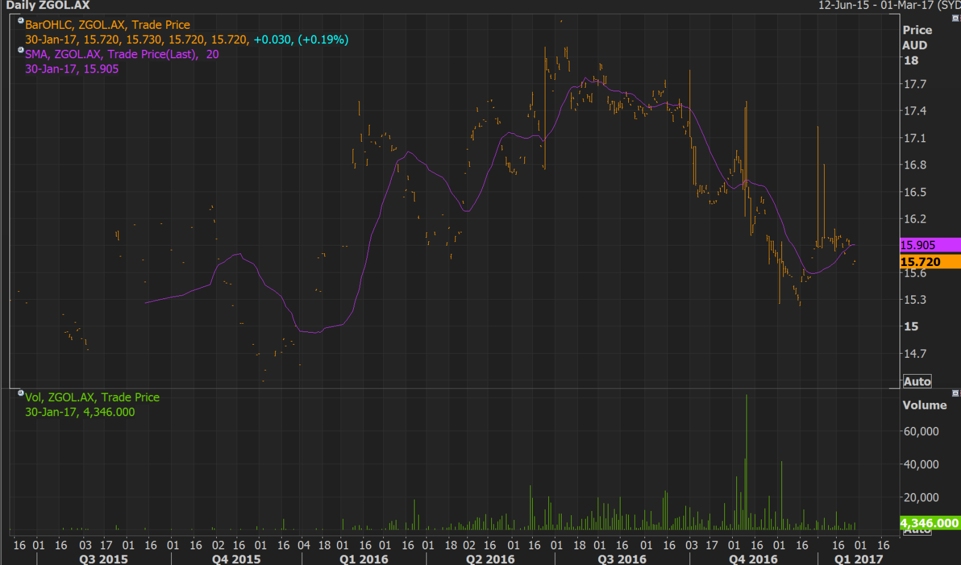The width and height of the screenshot is (961, 565).
Task: Click the 20,000 volume axis label
Action: point(921,497)
